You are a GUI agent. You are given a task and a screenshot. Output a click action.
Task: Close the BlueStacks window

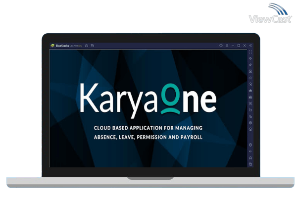[x=245, y=46]
